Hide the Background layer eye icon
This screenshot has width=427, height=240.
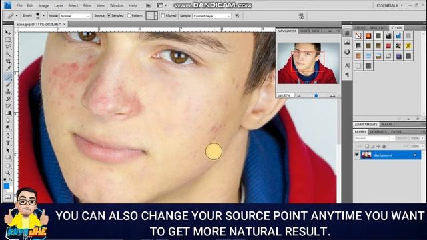coord(357,155)
